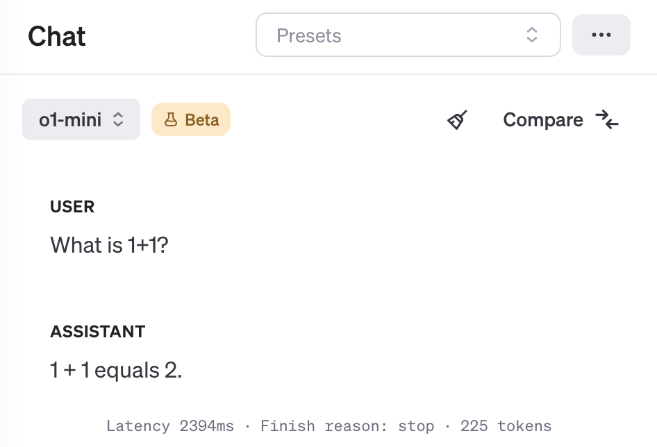Select the ASSISTANT role label
This screenshot has height=447, width=657.
point(97,331)
